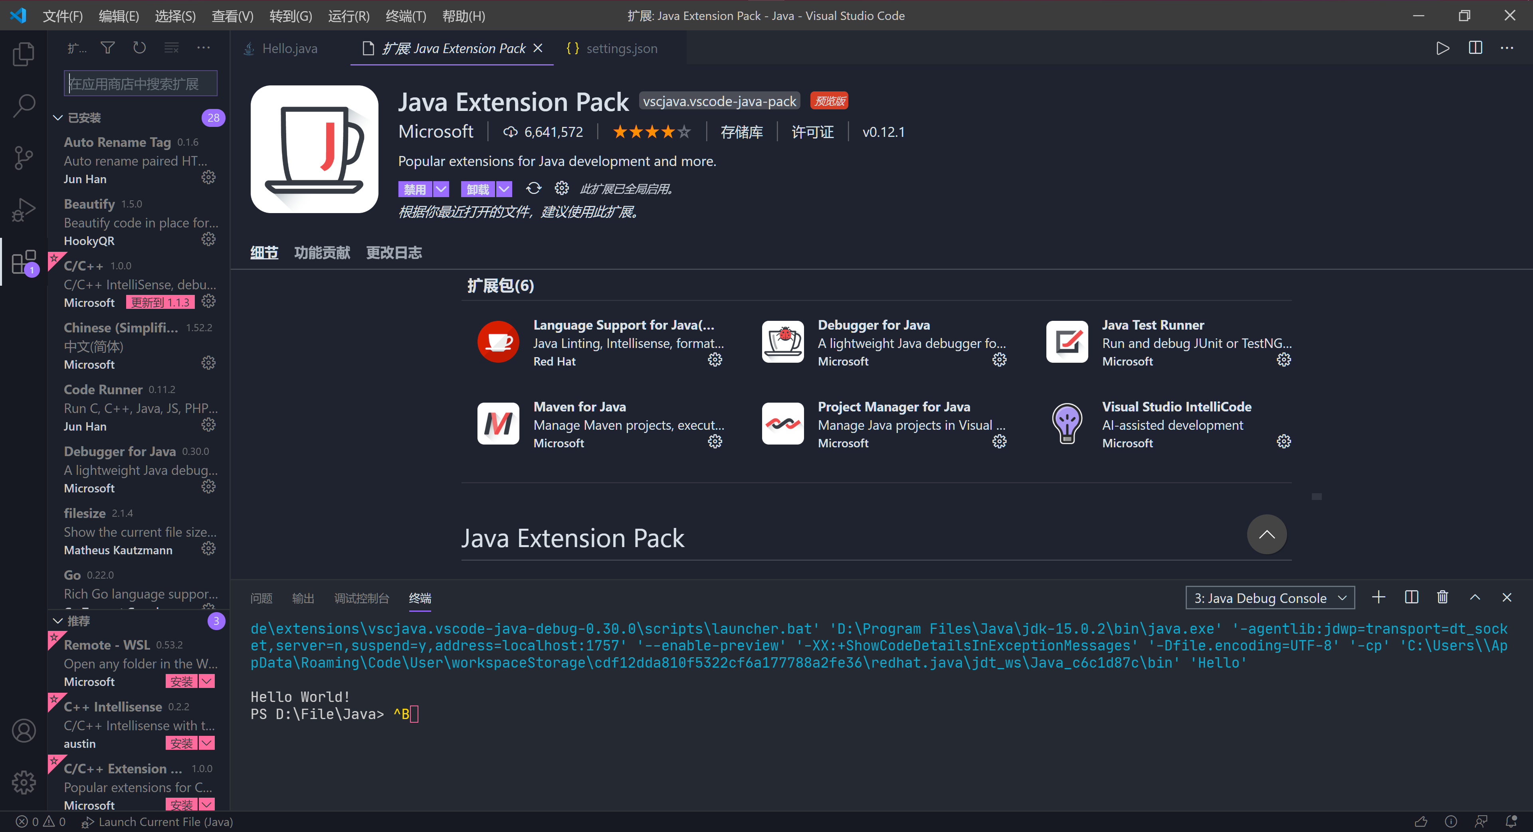Click the star rating of the extension

pyautogui.click(x=652, y=132)
